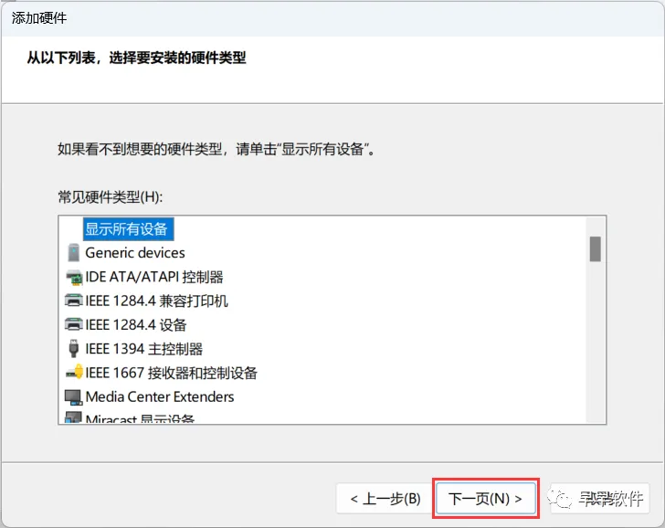
Task: Click the IDE ATA/ATAPI controller card icon
Action: coord(74,278)
